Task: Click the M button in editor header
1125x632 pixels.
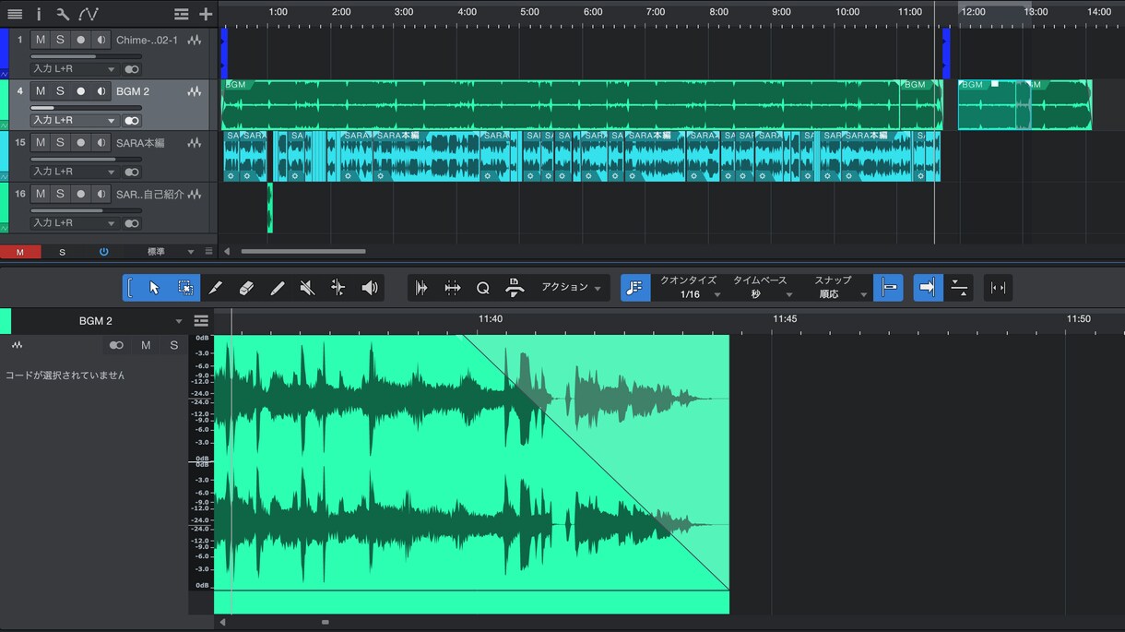Action: coord(146,345)
